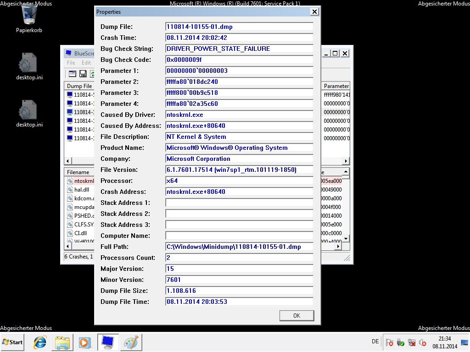This screenshot has width=470, height=352.
Task: Open Windows Explorer from taskbar
Action: tap(62, 342)
